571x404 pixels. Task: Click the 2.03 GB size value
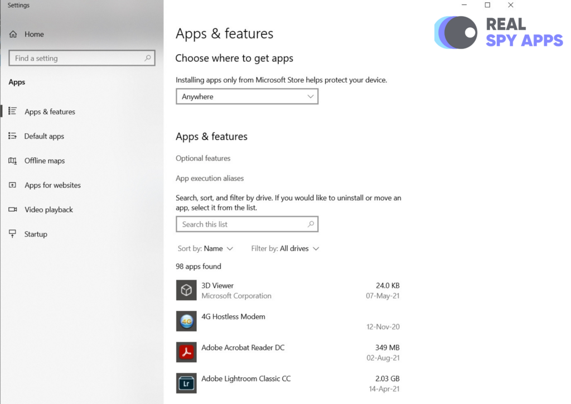tap(388, 378)
